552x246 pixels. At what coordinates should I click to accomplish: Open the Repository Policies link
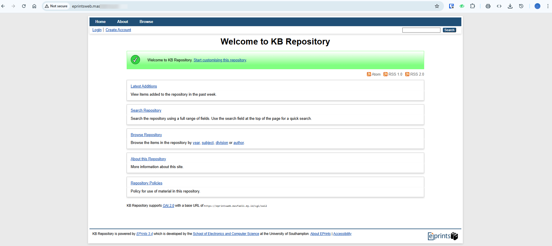[x=146, y=183]
